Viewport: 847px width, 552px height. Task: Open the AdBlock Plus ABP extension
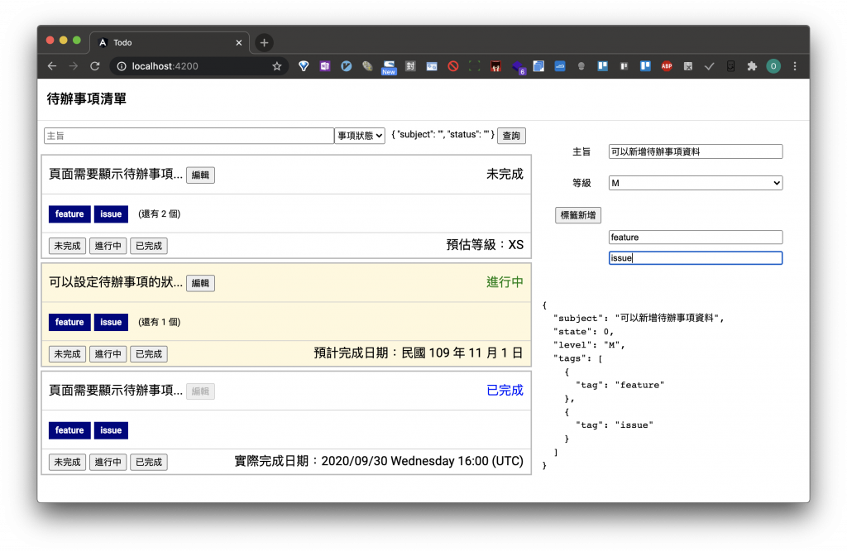(x=667, y=66)
